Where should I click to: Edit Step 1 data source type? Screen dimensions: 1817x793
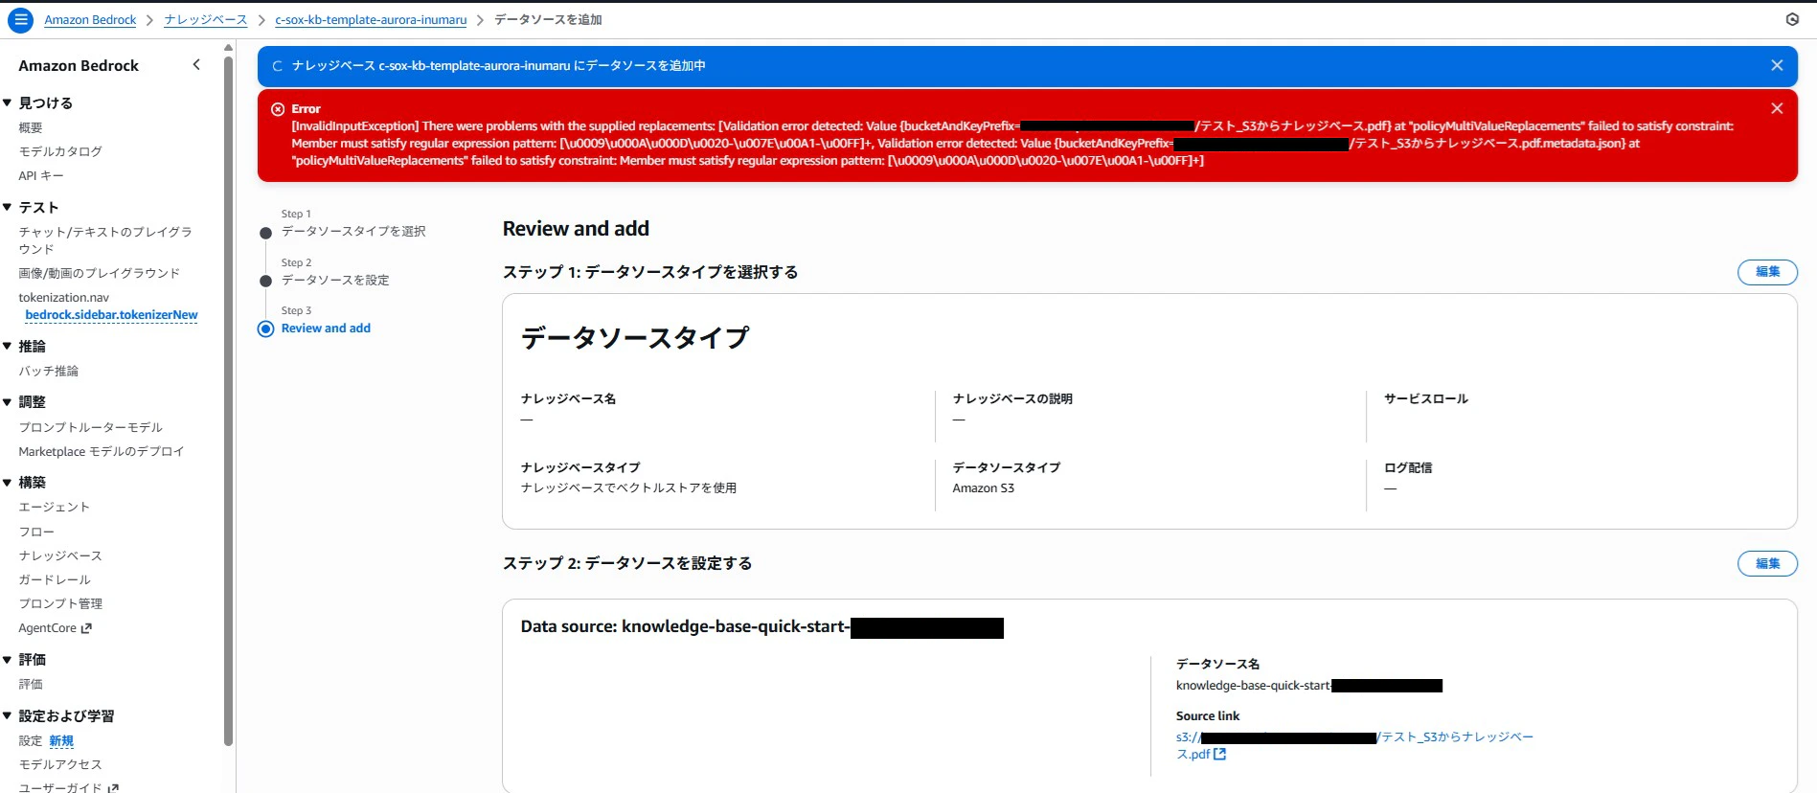(x=1767, y=272)
